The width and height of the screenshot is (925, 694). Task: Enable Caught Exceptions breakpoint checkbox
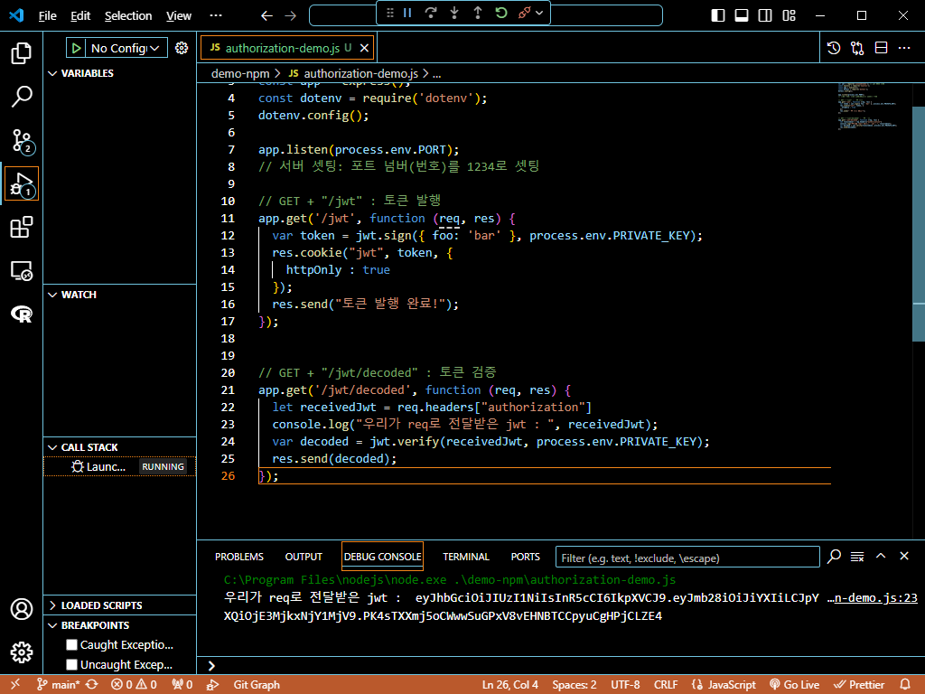[72, 644]
